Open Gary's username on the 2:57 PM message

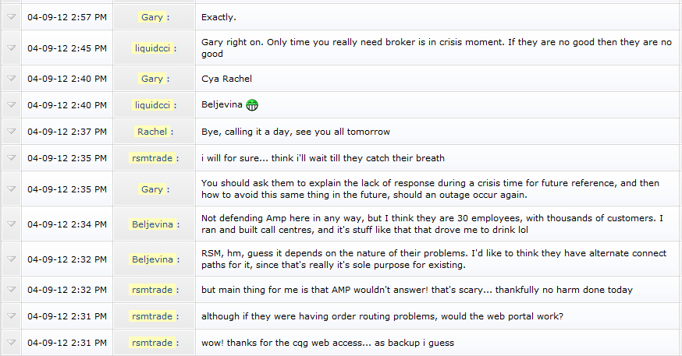coord(152,17)
